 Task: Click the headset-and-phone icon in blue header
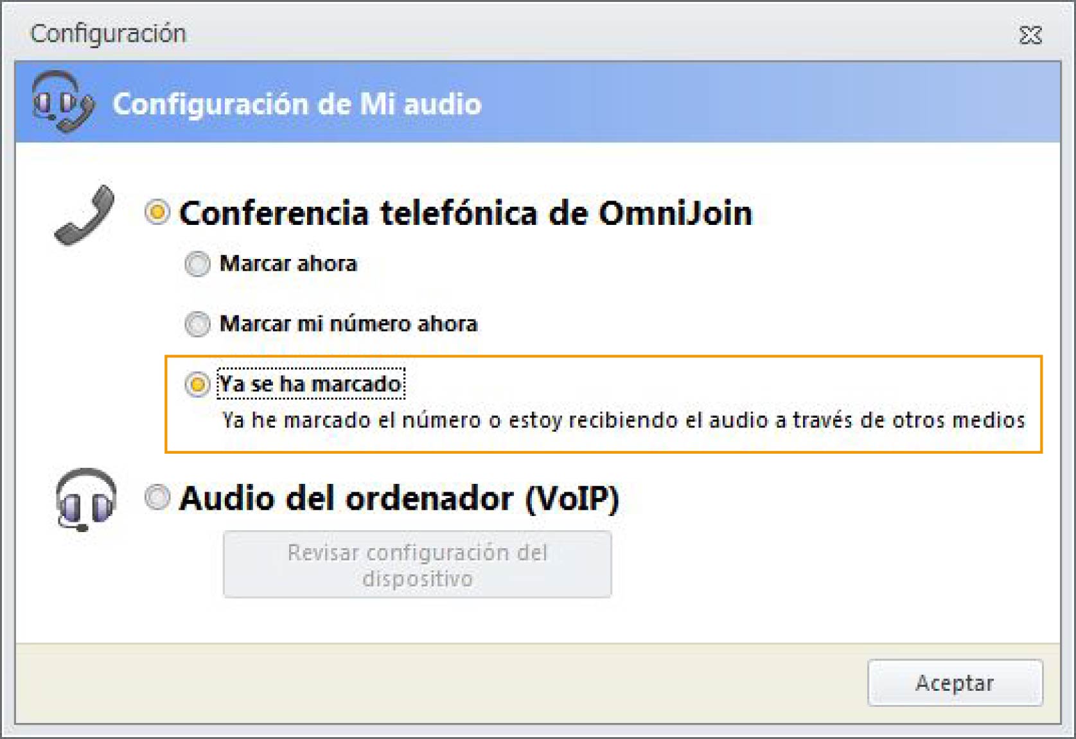(63, 102)
